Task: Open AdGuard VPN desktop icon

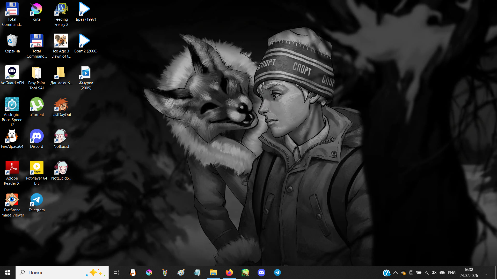Action: (x=12, y=73)
